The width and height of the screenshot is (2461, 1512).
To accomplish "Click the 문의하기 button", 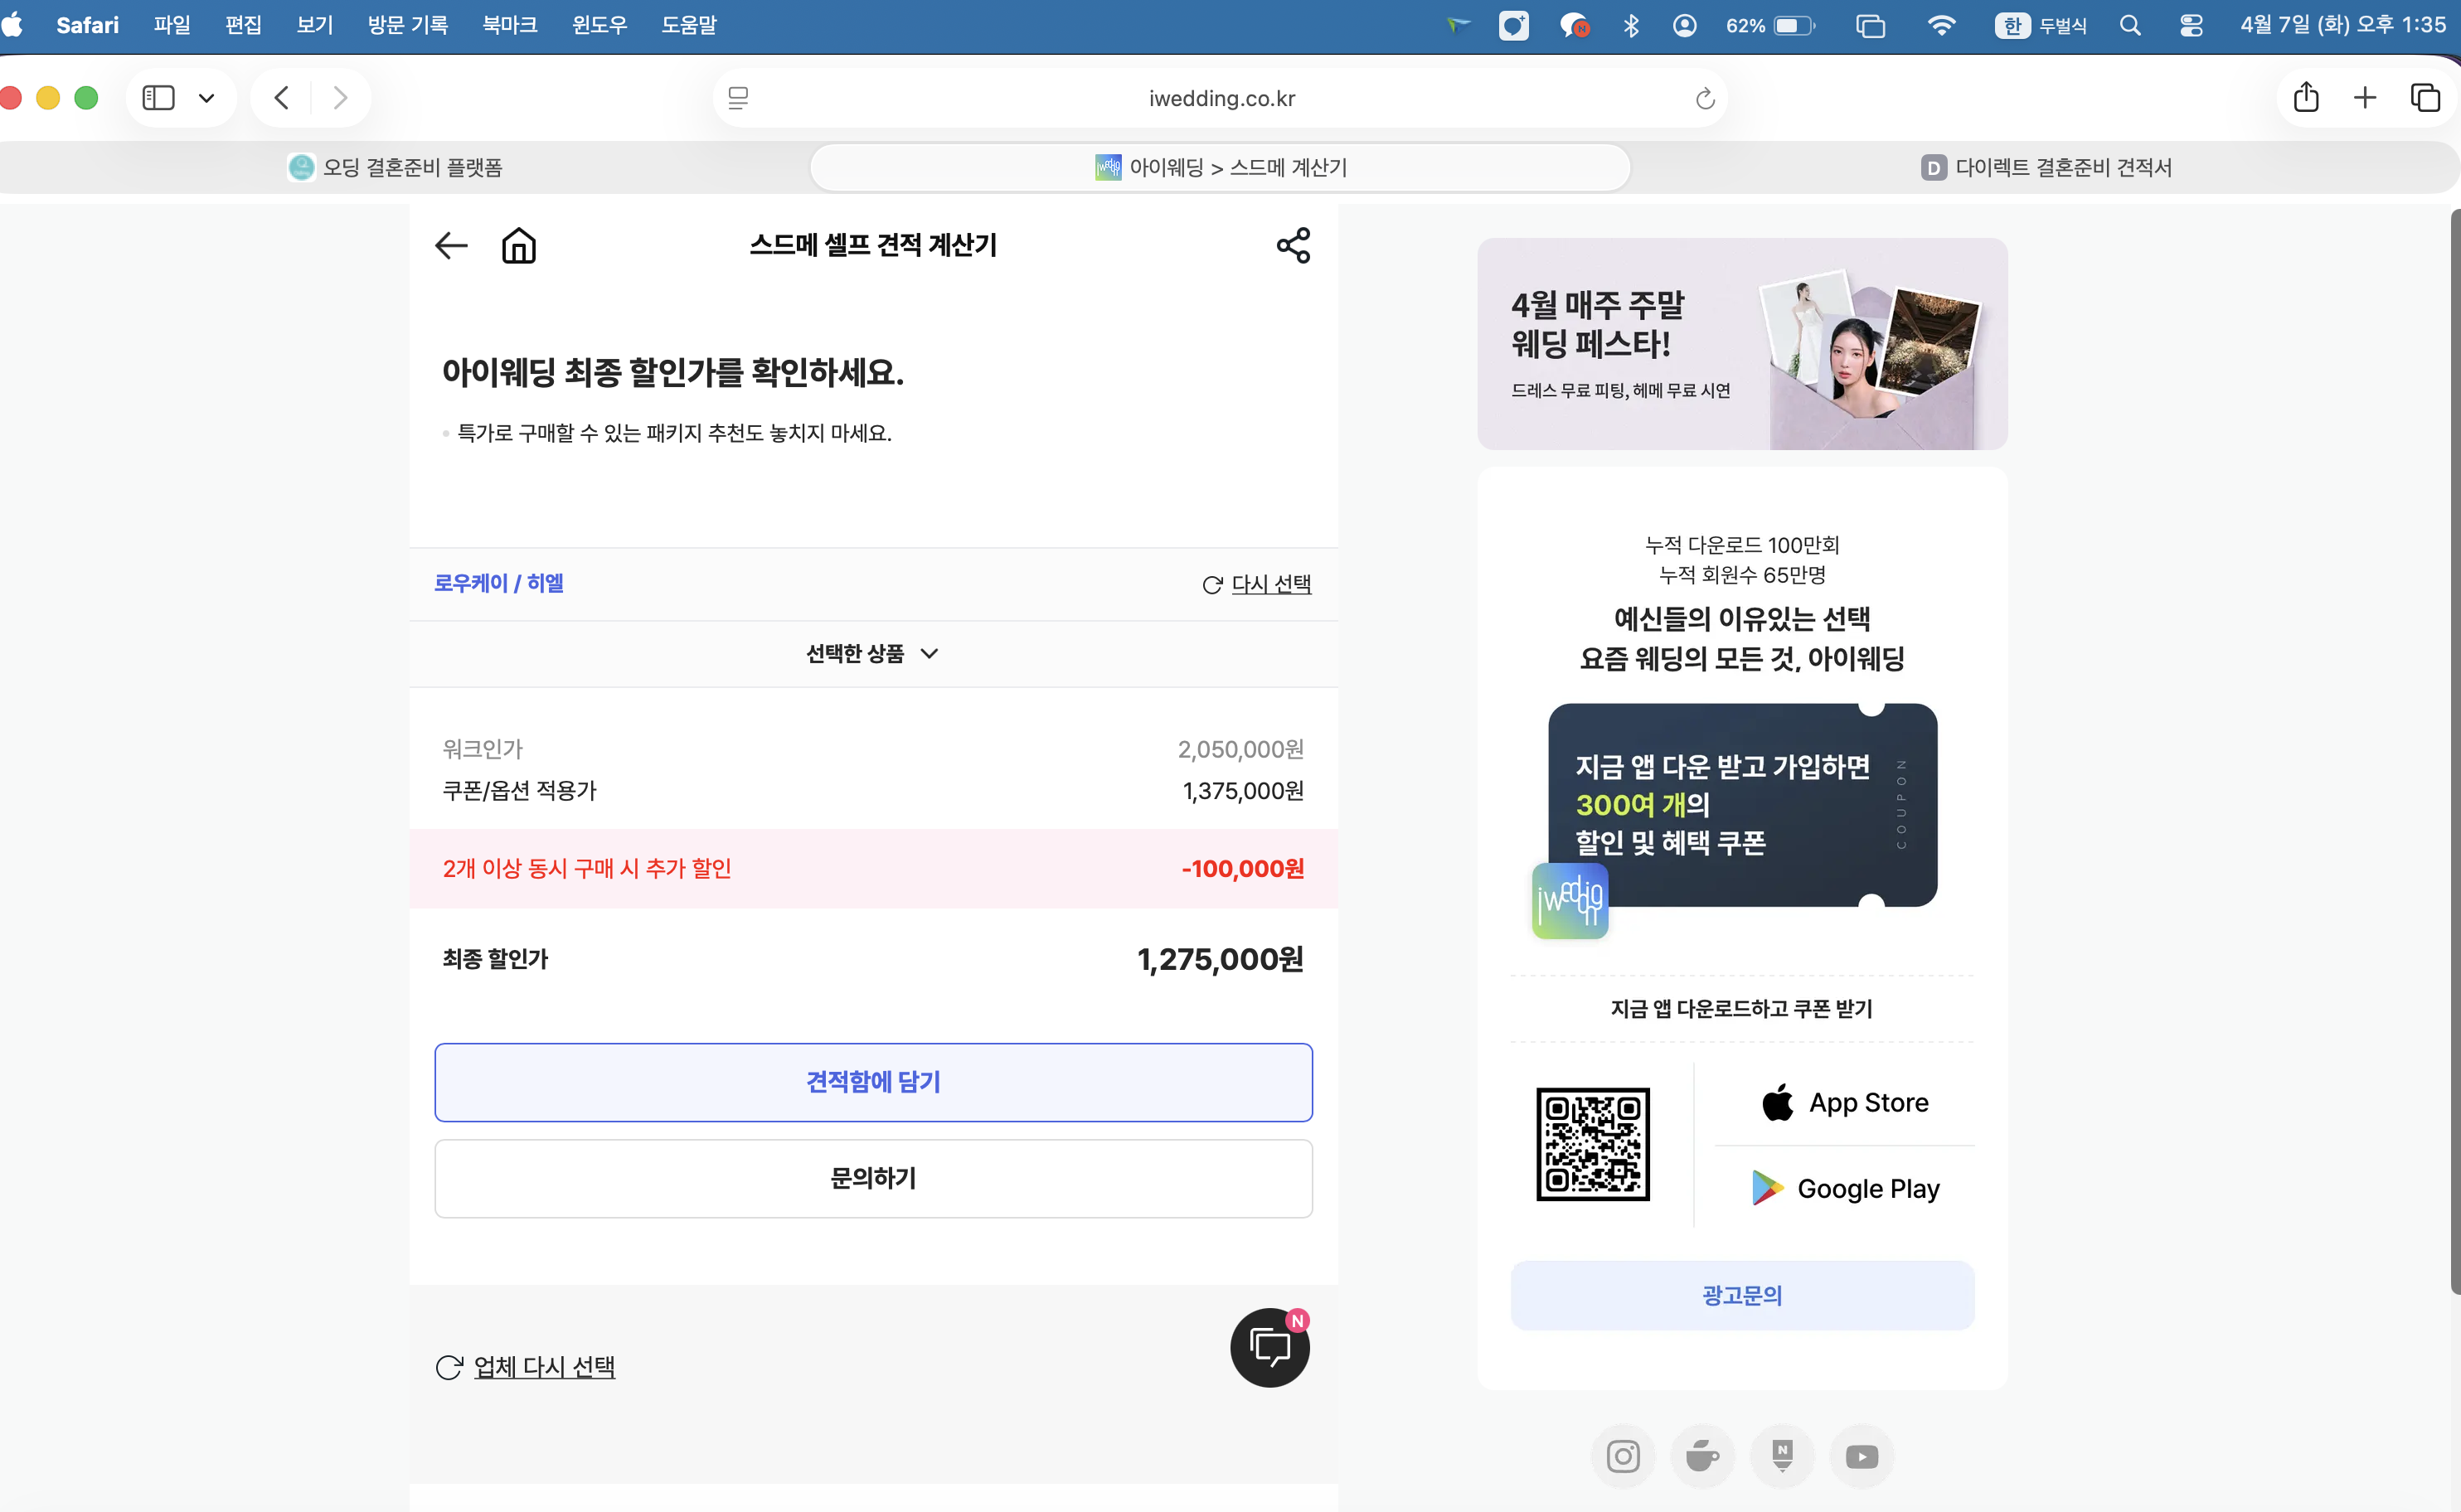I will coord(872,1178).
